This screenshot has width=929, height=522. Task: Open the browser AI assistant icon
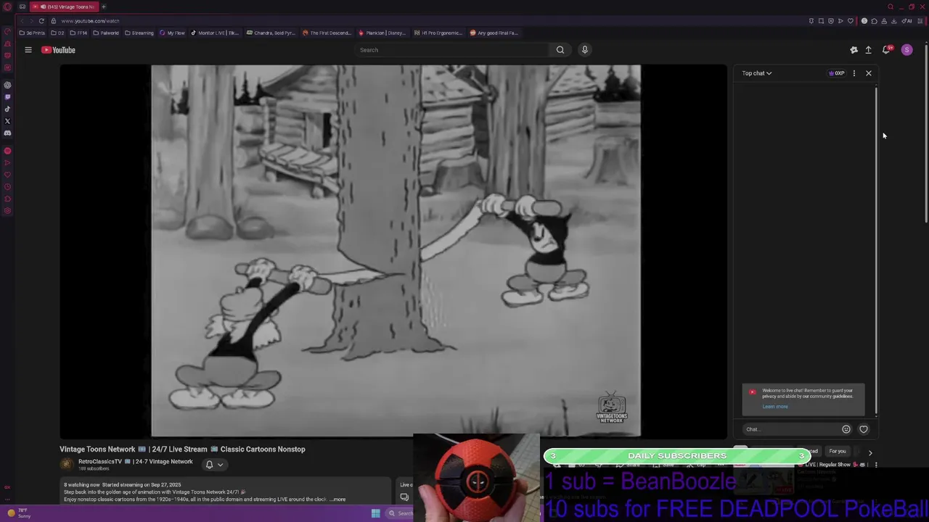point(907,21)
